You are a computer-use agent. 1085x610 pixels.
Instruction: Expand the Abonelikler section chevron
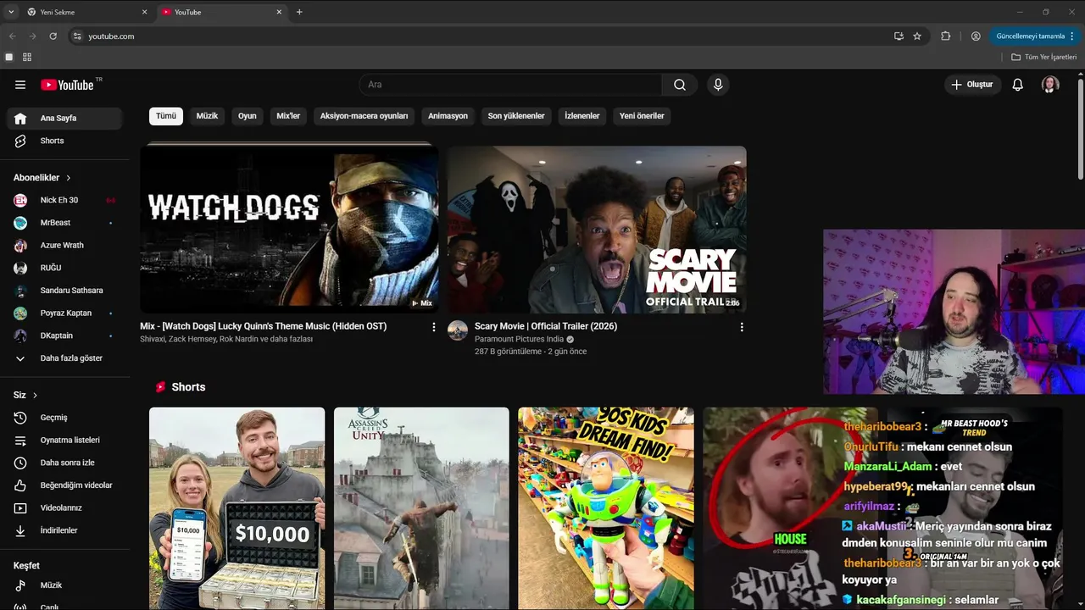coord(69,178)
